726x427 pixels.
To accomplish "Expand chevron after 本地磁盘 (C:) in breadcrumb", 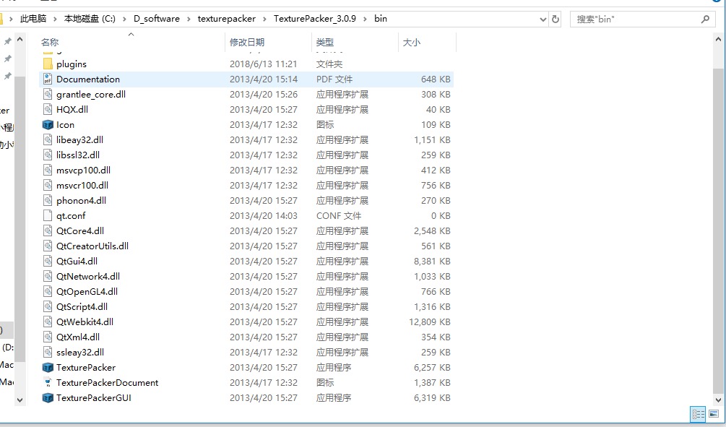I will click(x=124, y=19).
